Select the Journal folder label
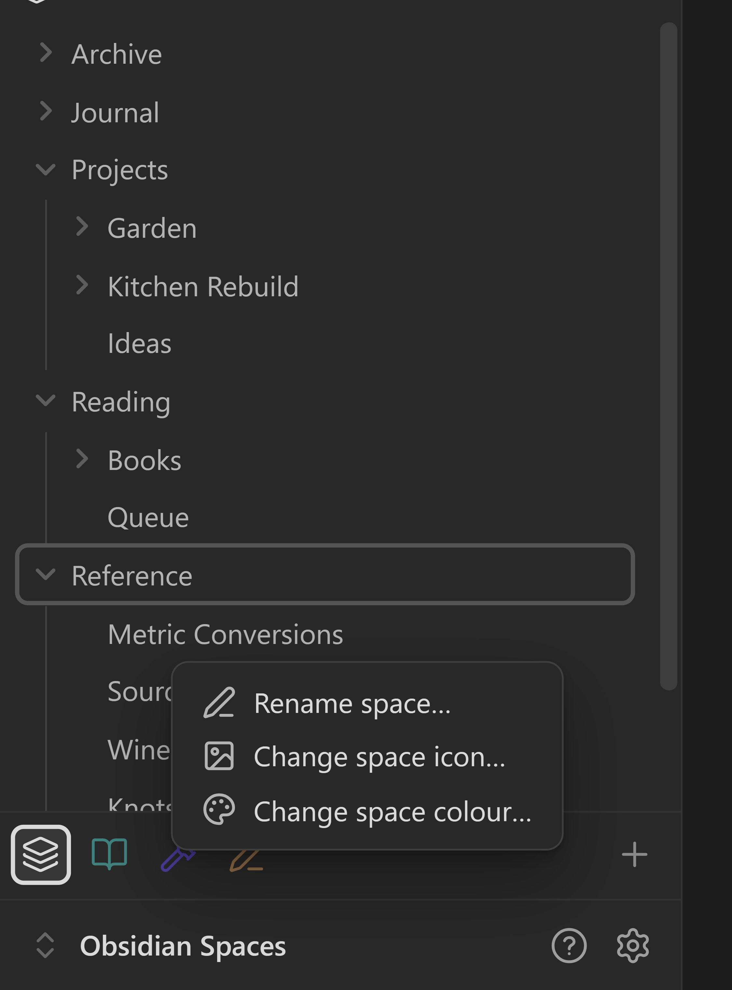The width and height of the screenshot is (732, 990). pyautogui.click(x=115, y=113)
